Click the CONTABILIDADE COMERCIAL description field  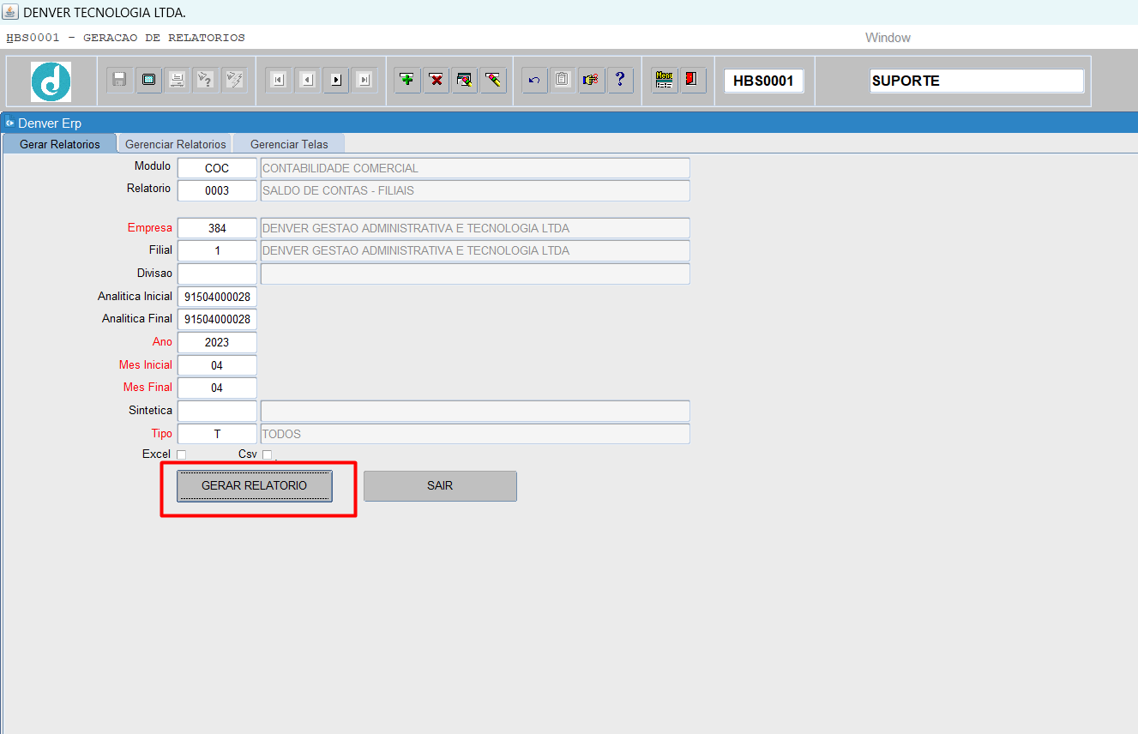(x=475, y=168)
